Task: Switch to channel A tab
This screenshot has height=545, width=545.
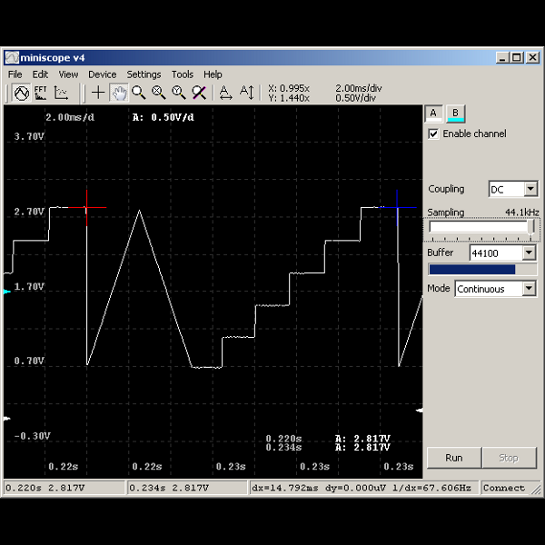Action: [433, 114]
